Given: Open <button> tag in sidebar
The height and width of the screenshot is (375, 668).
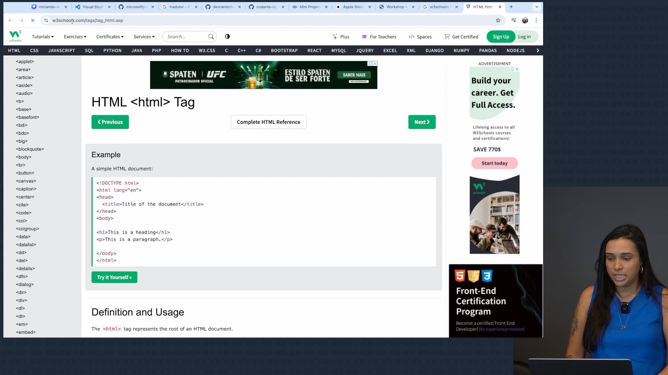Looking at the screenshot, I should point(25,173).
